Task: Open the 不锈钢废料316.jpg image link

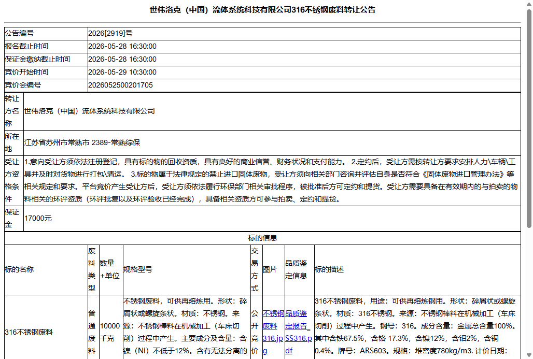Action: coord(273,332)
